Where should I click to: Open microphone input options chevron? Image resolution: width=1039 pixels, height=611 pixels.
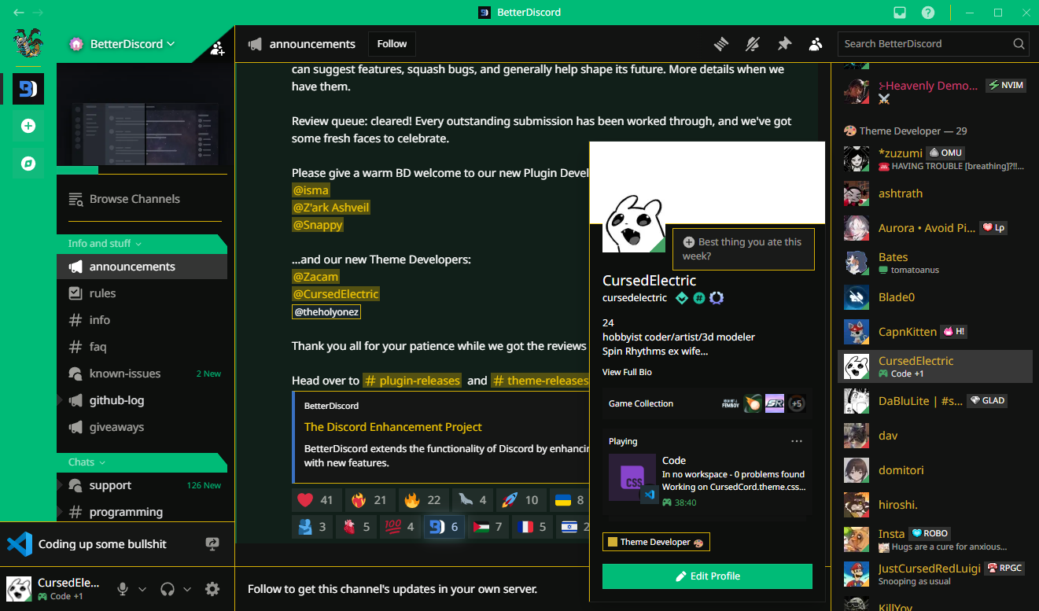142,589
